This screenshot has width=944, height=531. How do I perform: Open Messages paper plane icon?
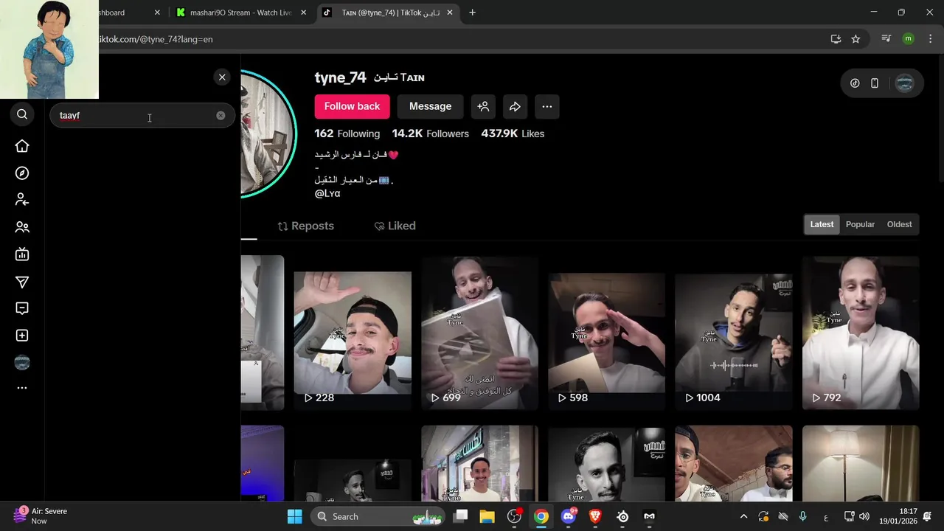click(x=22, y=282)
